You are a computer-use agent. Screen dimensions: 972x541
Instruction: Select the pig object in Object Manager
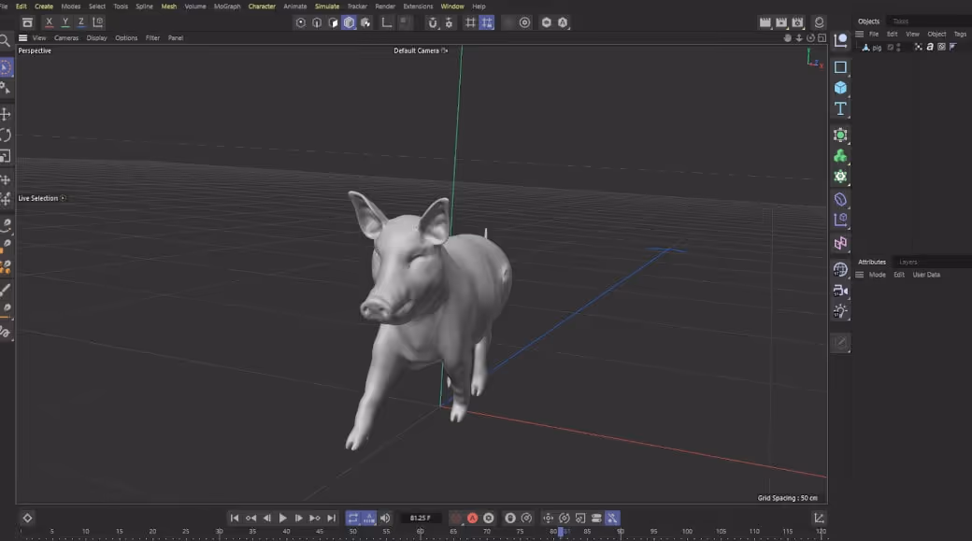877,48
